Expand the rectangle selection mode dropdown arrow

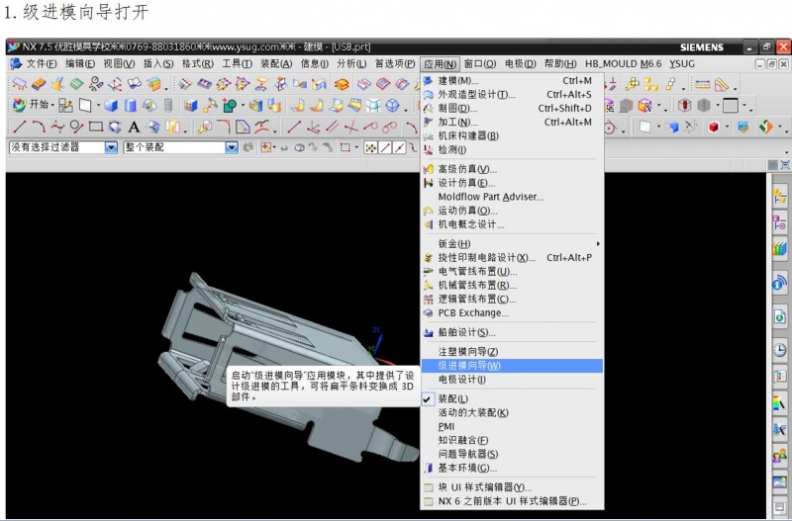tap(356, 147)
